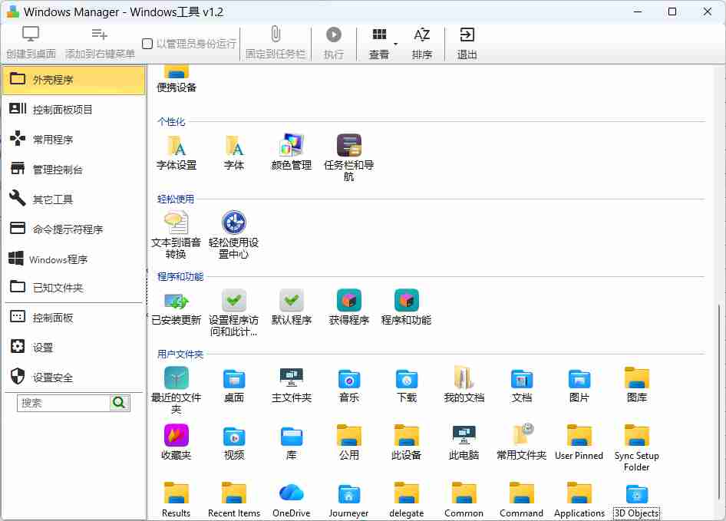726x521 pixels.
Task: Select 控制面板项目 in the sidebar
Action: coord(73,109)
